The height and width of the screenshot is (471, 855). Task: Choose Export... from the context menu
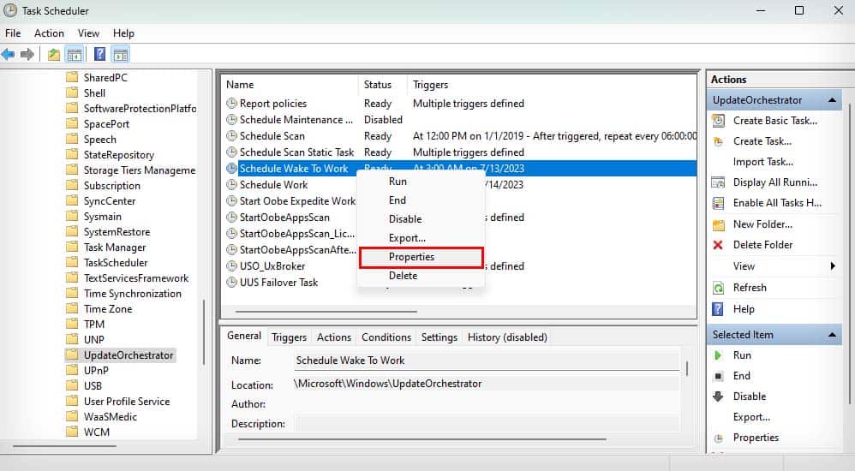pos(421,238)
